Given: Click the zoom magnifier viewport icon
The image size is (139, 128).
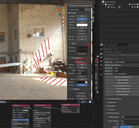Looking at the screenshot, I should tap(63, 17).
